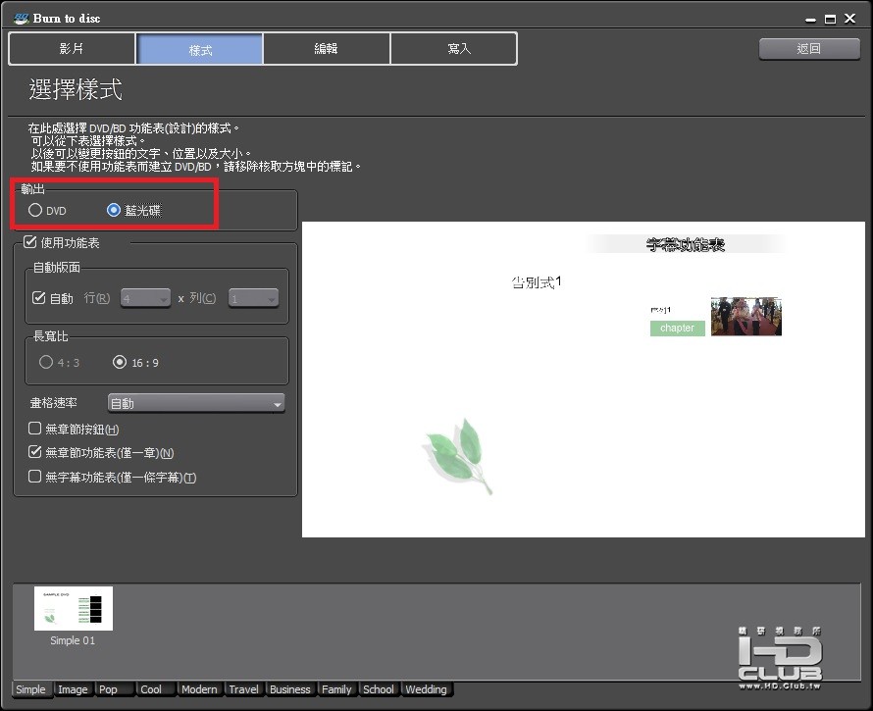Viewport: 873px width, 711px height.
Task: Go to the 編輯 tab
Action: tap(327, 49)
